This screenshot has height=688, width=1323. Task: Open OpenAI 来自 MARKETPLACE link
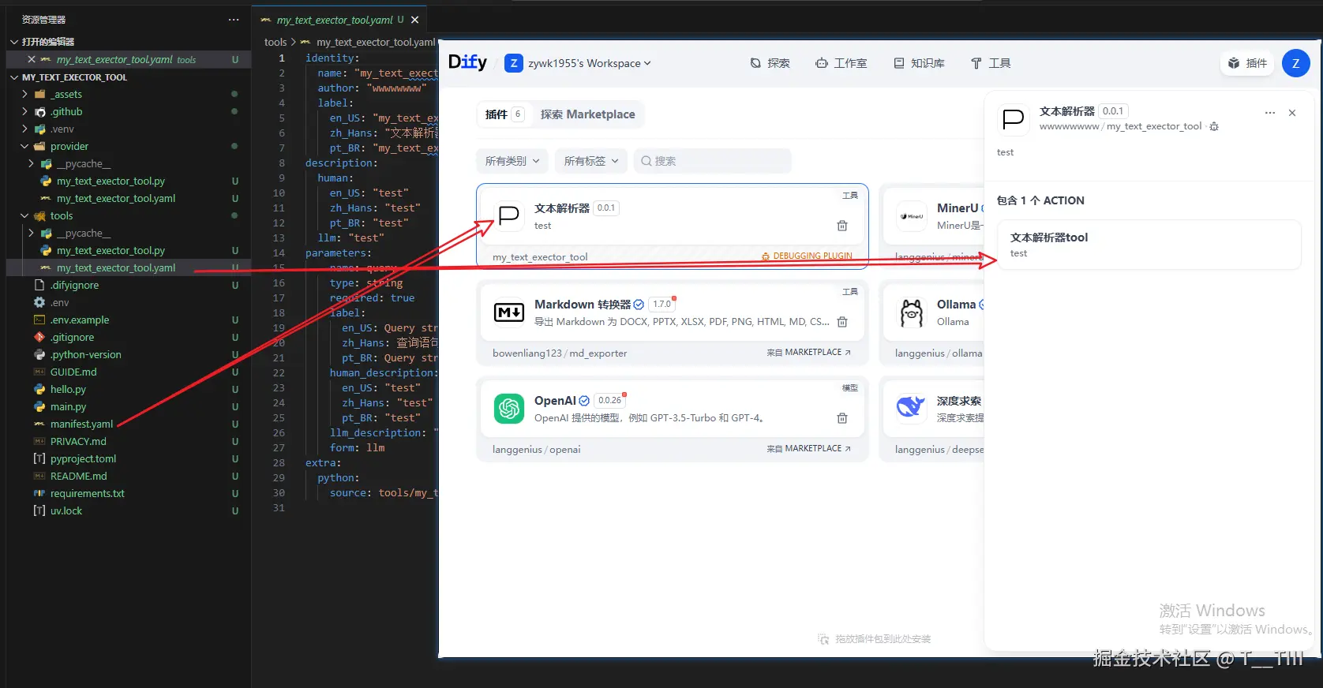(808, 449)
